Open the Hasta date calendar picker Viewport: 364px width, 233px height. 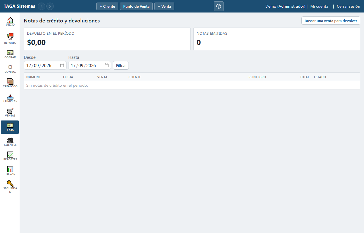click(x=107, y=65)
